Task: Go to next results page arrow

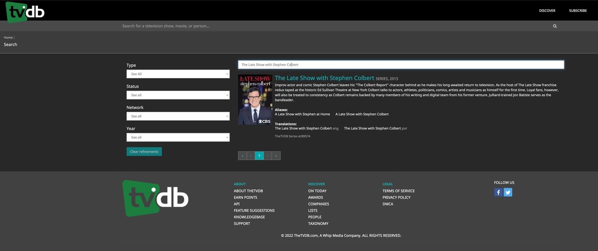Action: pyautogui.click(x=268, y=155)
